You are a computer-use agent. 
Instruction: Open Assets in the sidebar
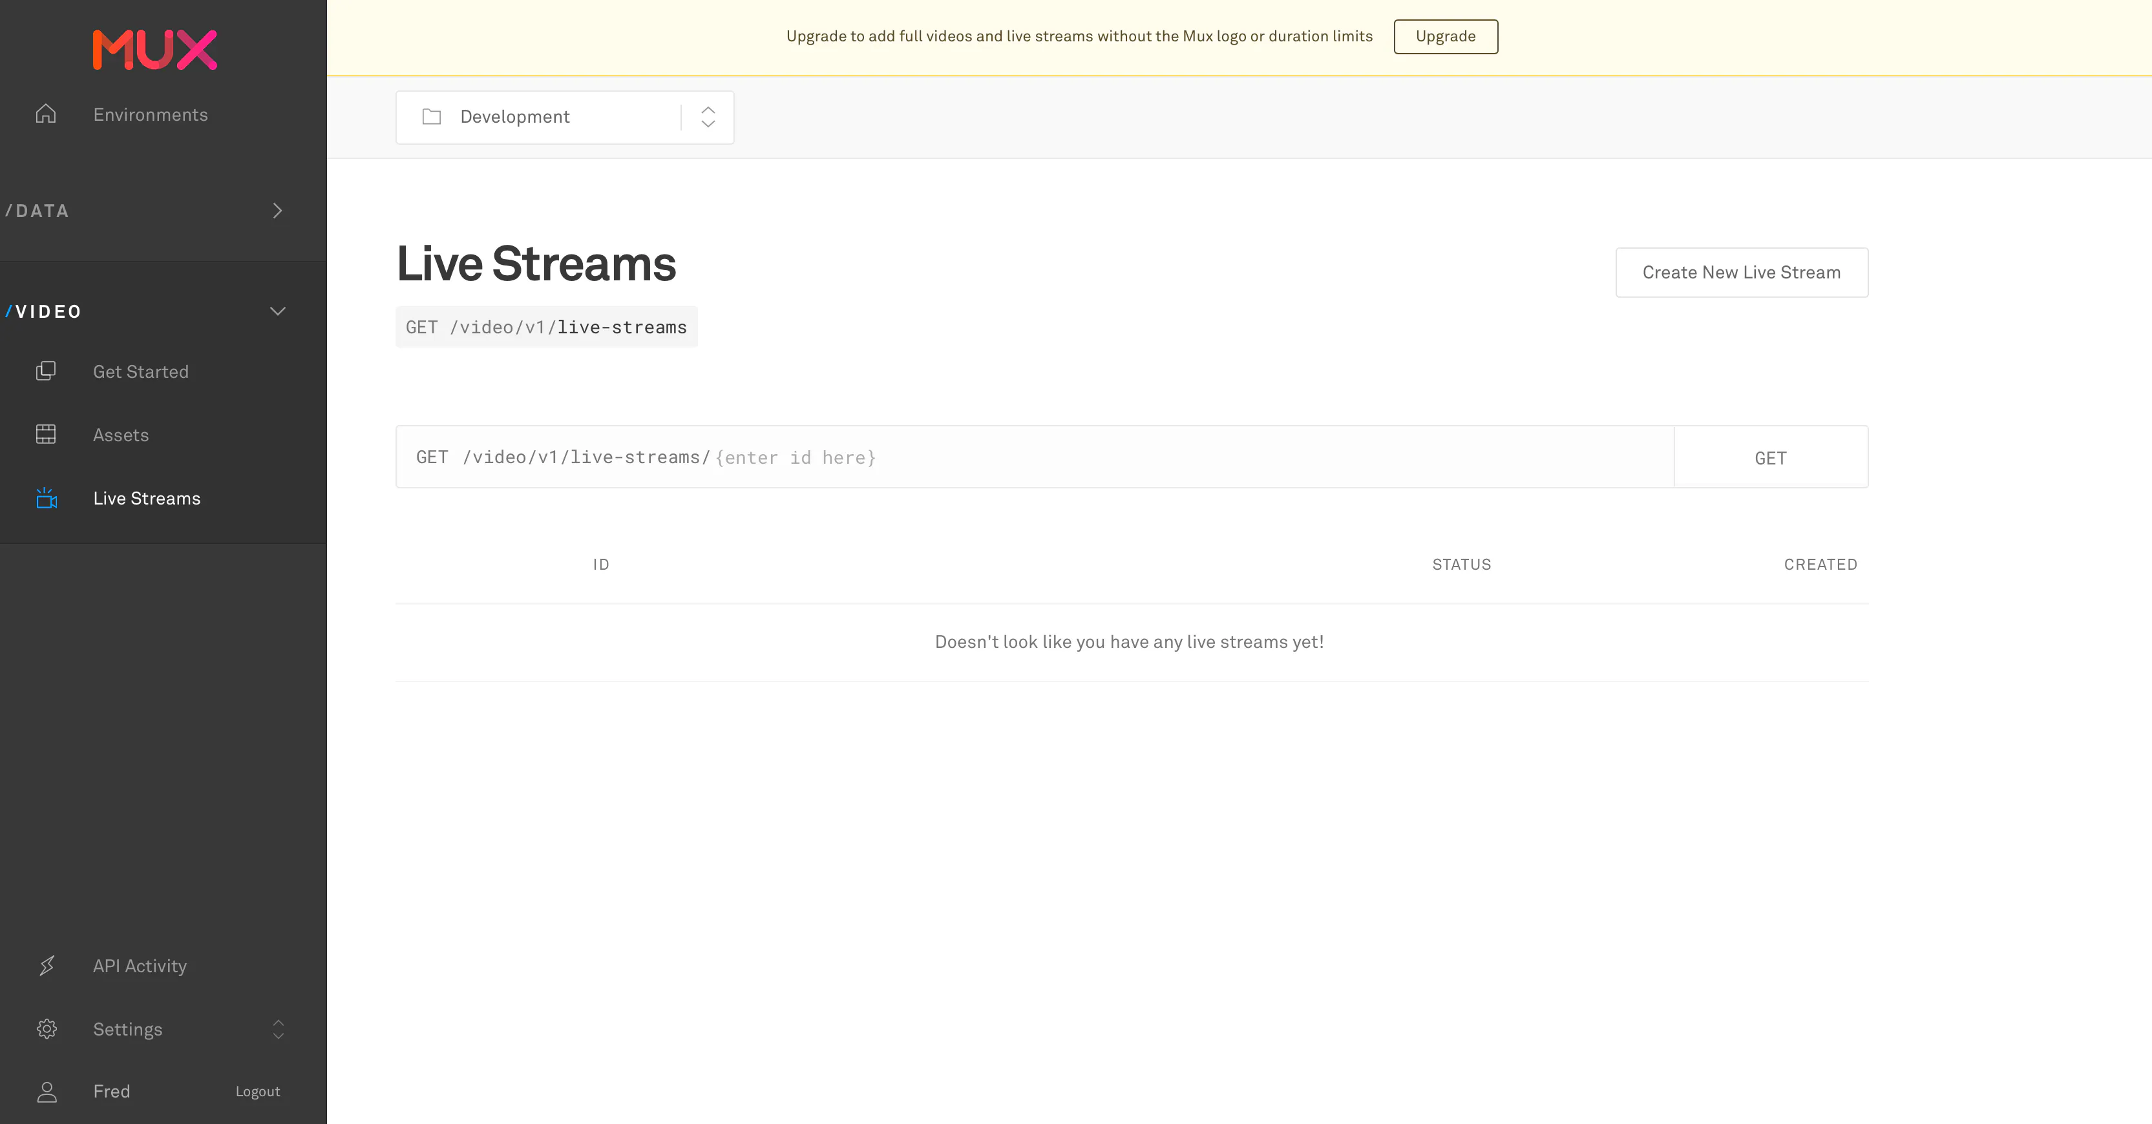coord(120,435)
